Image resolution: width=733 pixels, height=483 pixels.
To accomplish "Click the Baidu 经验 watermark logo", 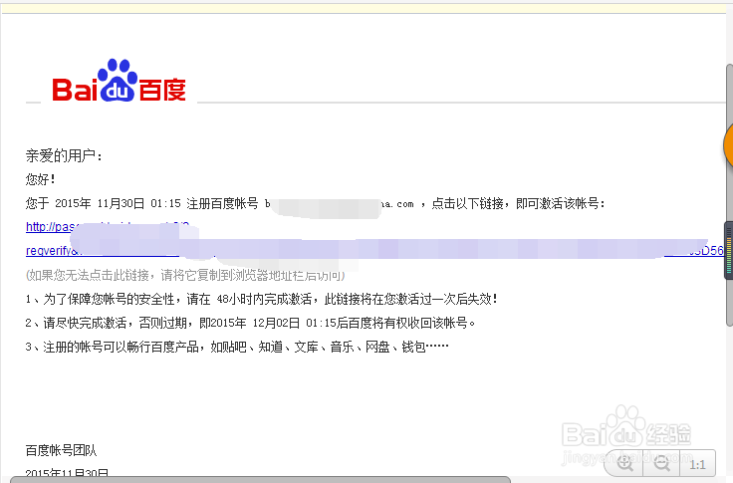I will [x=626, y=430].
